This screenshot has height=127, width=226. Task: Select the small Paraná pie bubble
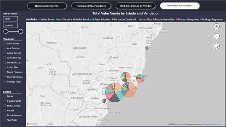click(104, 101)
